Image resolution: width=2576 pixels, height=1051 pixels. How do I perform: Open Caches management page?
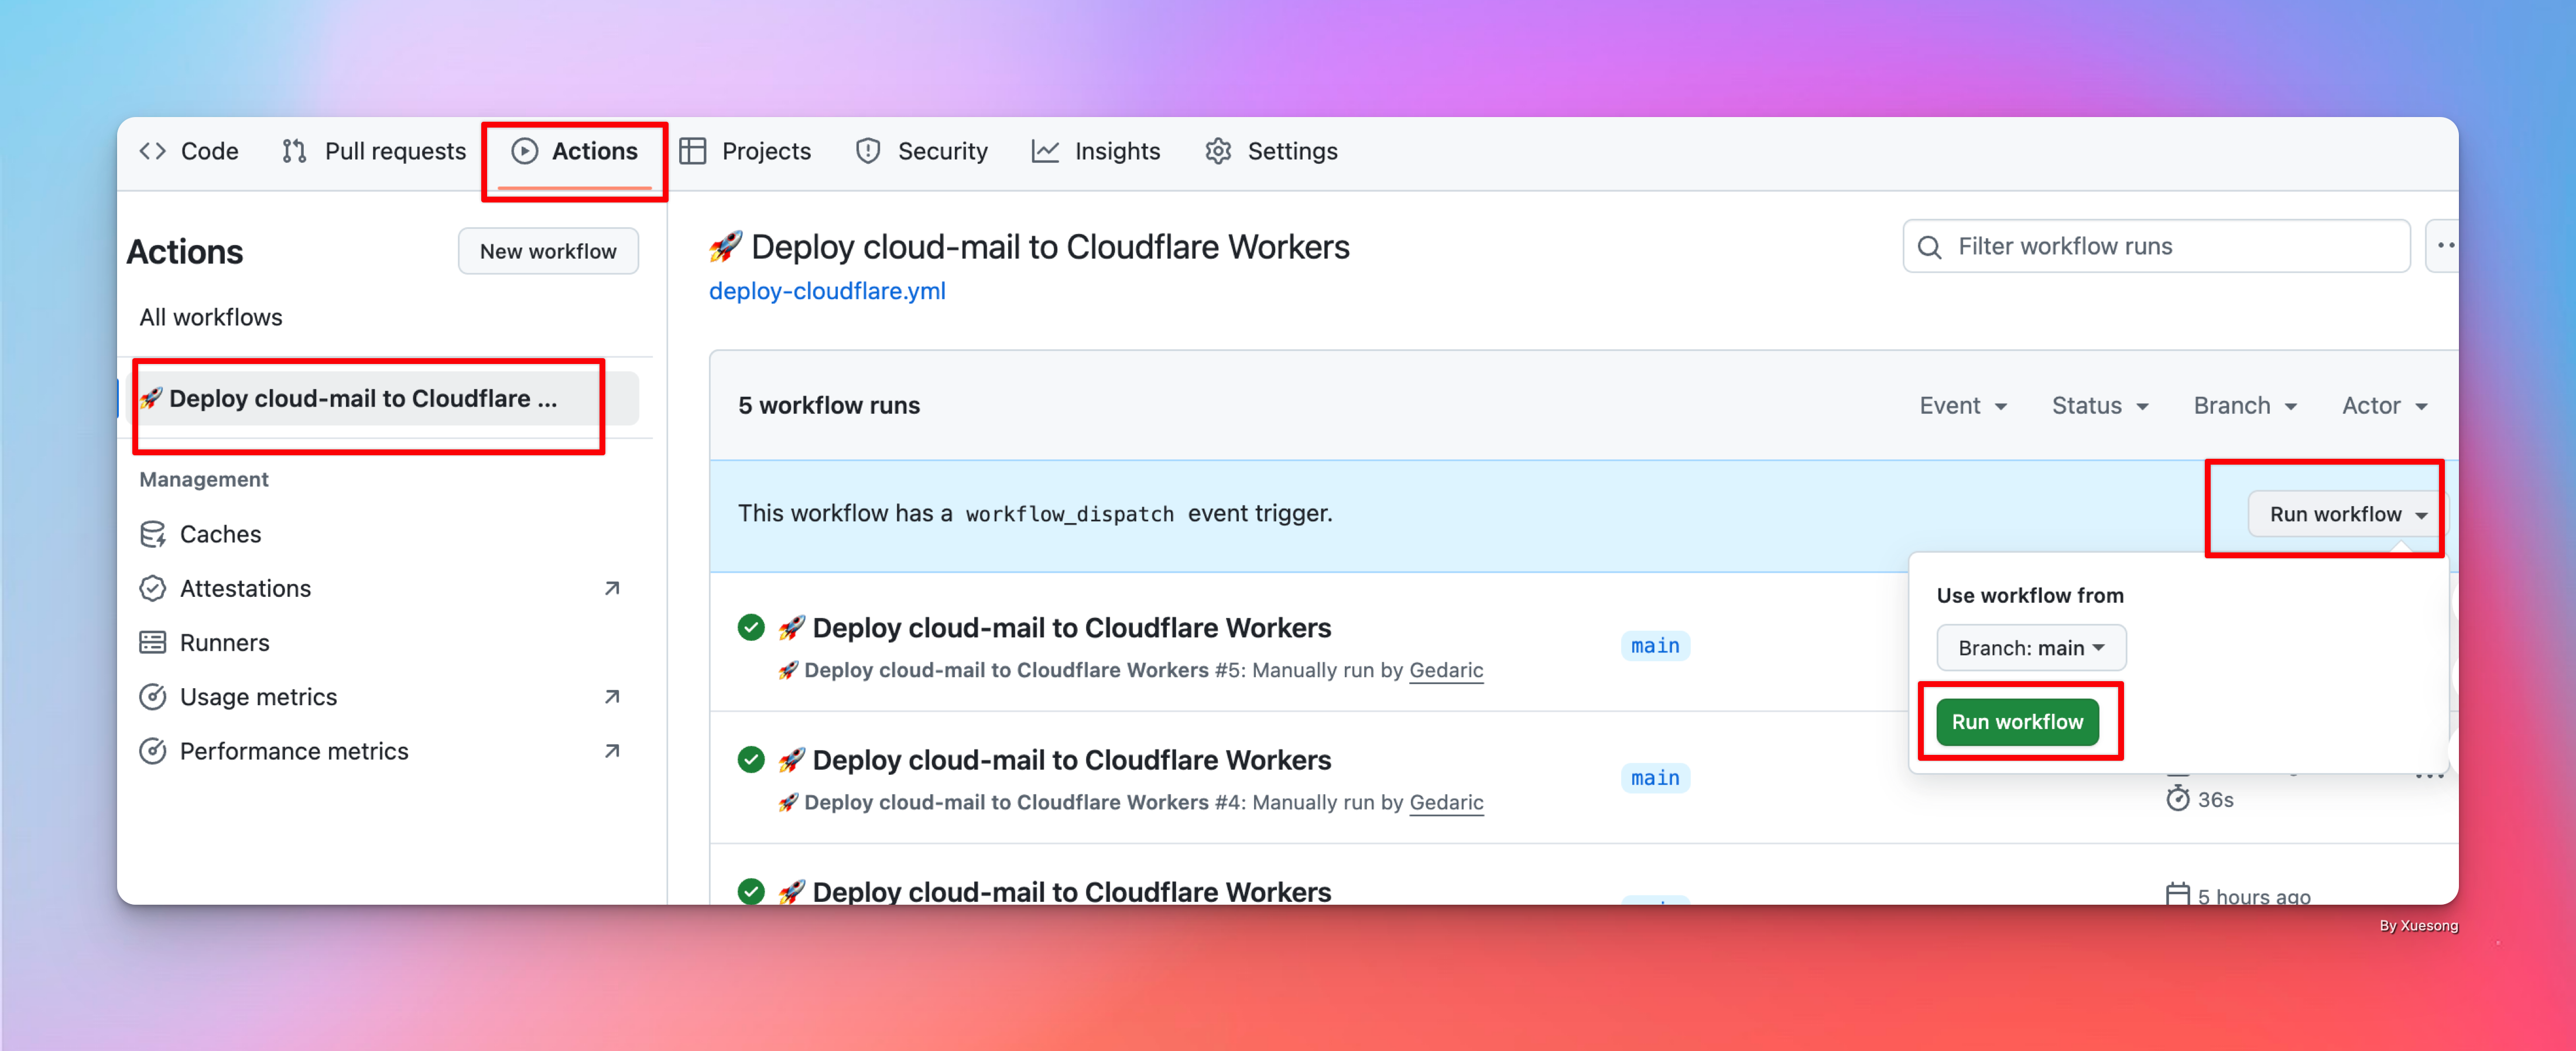220,534
